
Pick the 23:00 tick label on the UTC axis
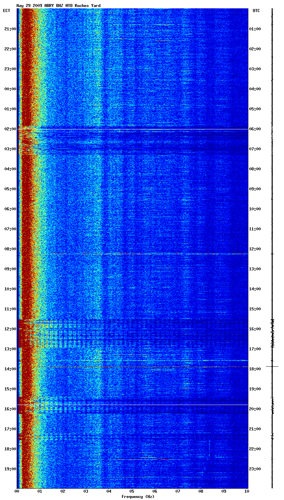tap(255, 469)
